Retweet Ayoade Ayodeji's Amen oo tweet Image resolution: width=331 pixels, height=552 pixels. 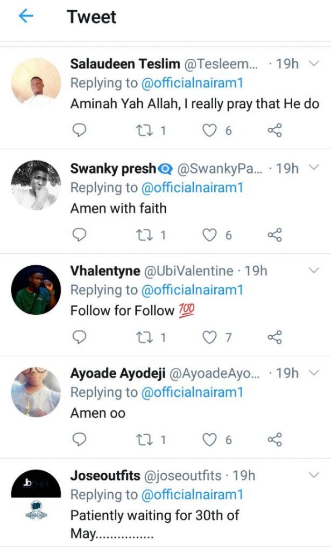point(142,440)
